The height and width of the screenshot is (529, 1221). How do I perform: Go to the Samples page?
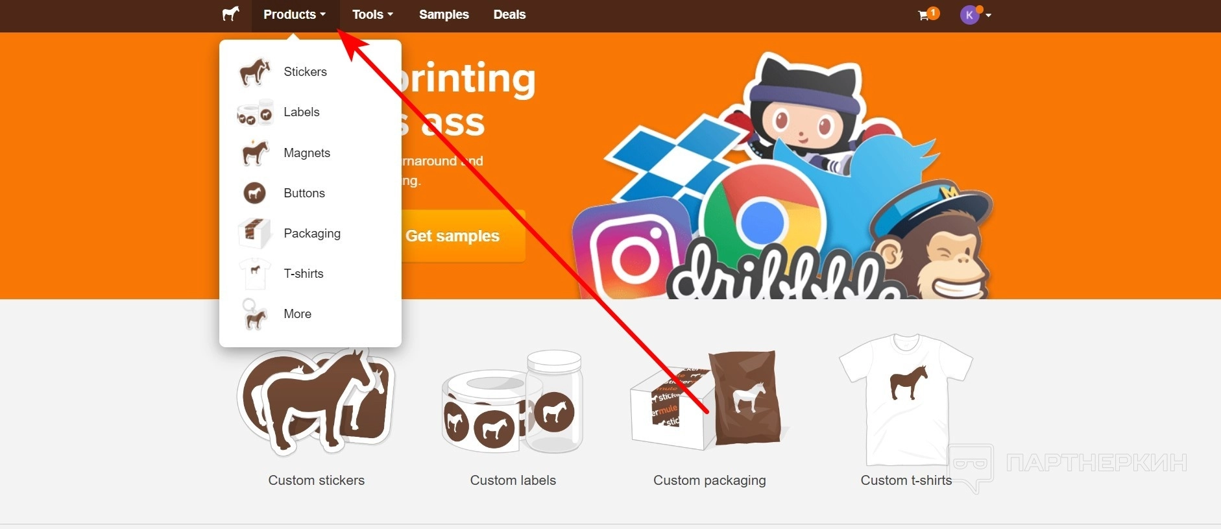[444, 15]
